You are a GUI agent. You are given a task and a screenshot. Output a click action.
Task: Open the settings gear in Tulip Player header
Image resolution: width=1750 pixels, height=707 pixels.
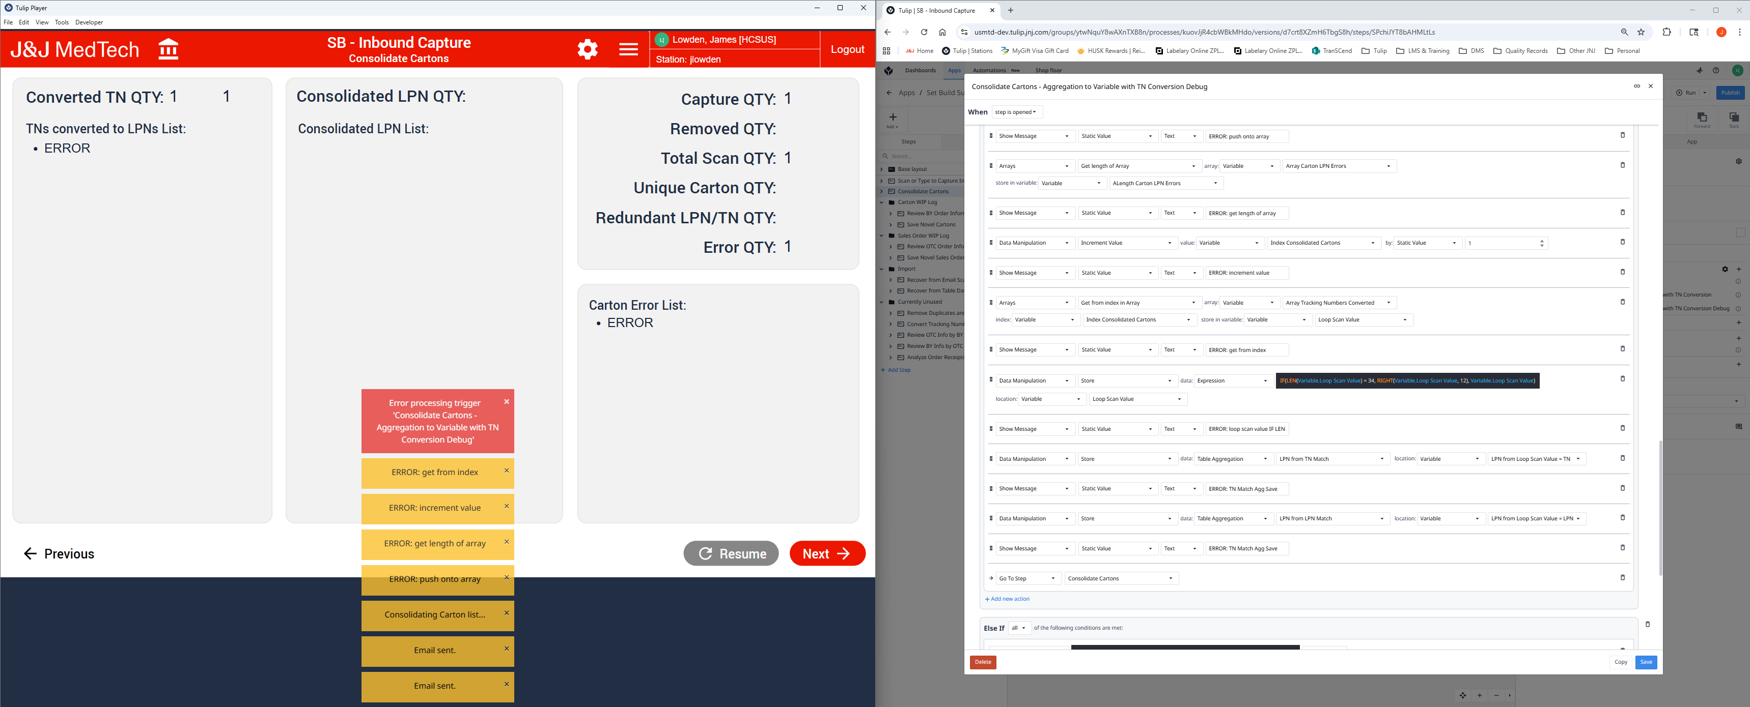tap(588, 49)
